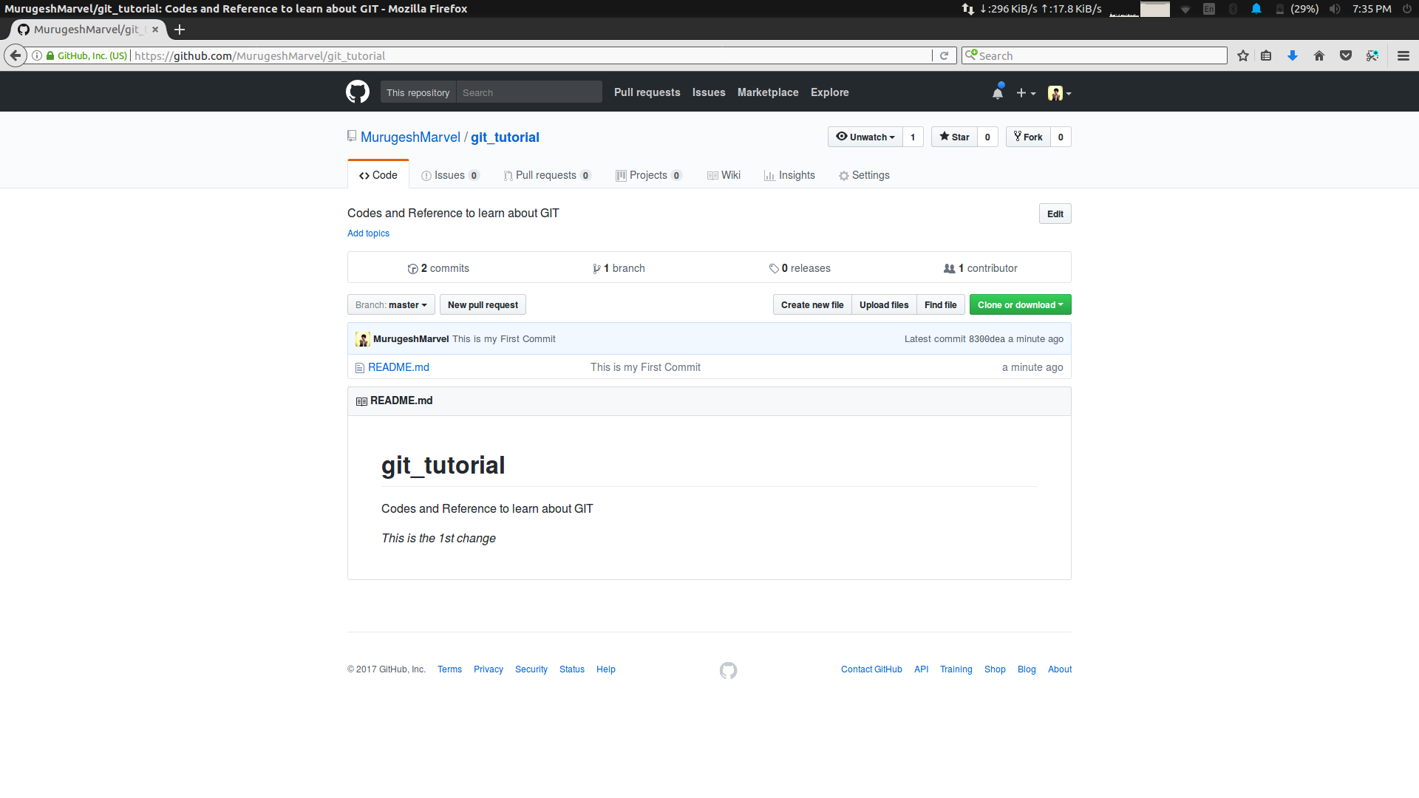Open the Privacy footer link
This screenshot has width=1419, height=798.
pos(489,669)
